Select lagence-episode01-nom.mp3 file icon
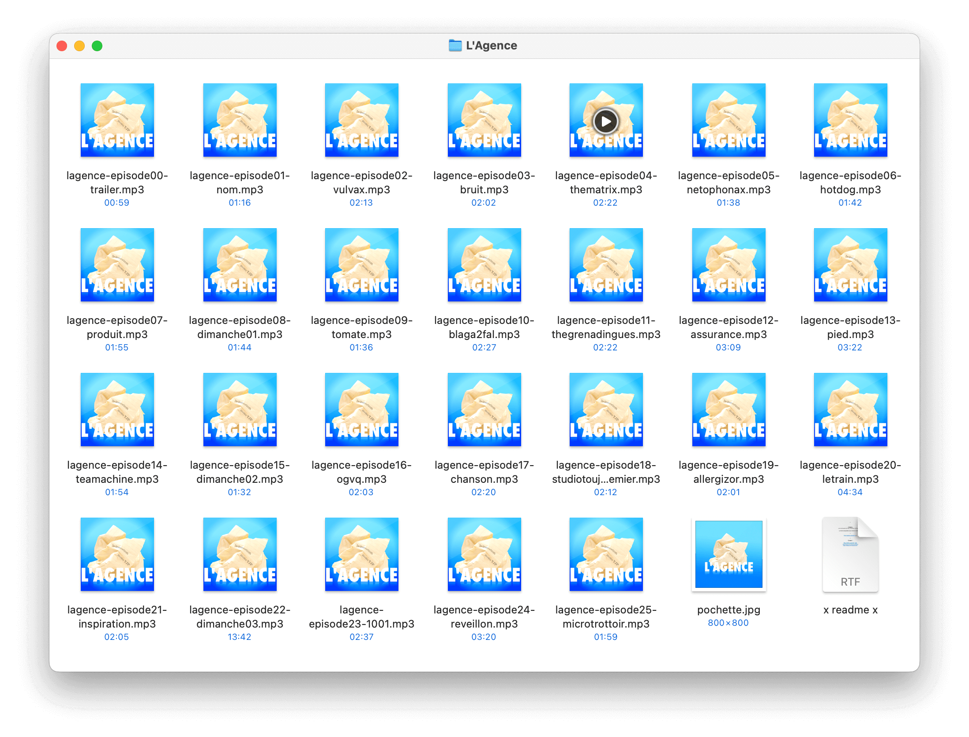 coord(240,120)
